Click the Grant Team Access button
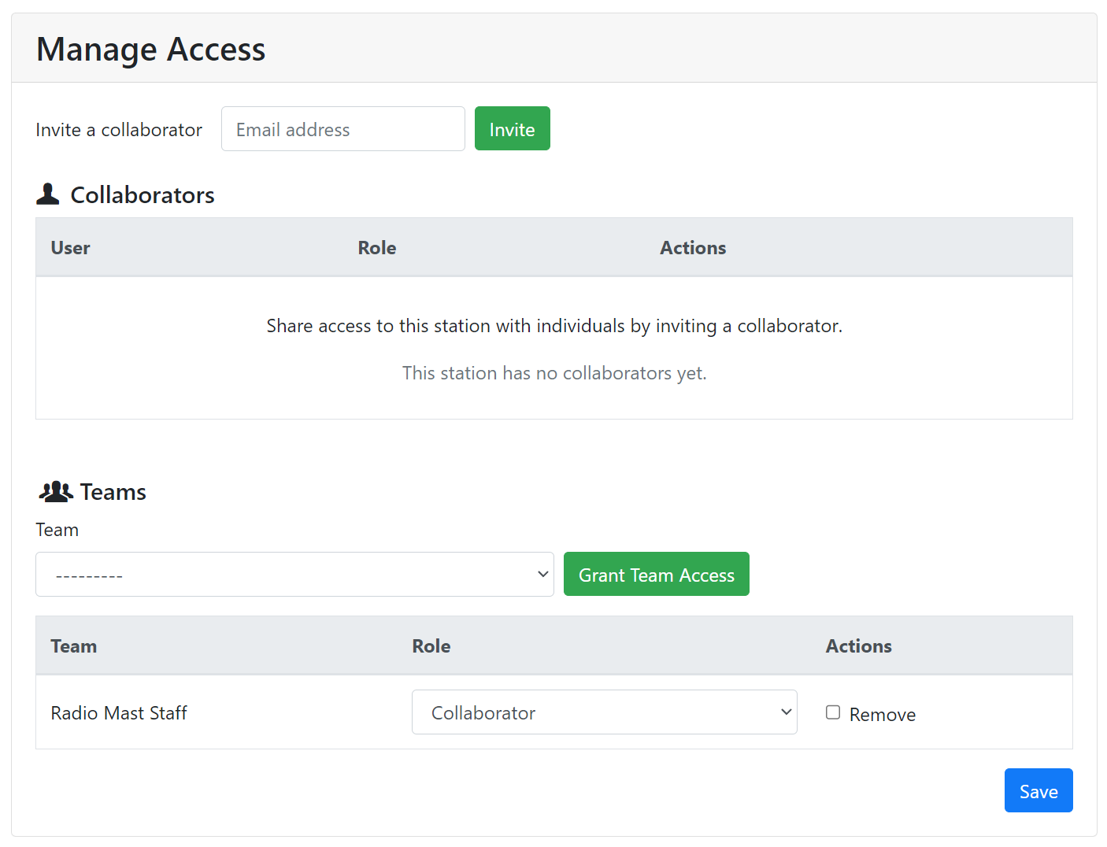Screen dimensions: 1107x847 point(656,574)
